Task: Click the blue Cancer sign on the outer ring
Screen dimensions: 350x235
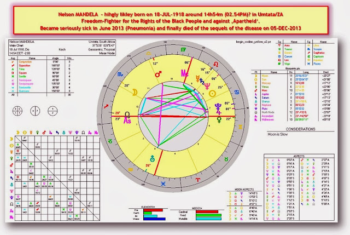Action: (237, 92)
